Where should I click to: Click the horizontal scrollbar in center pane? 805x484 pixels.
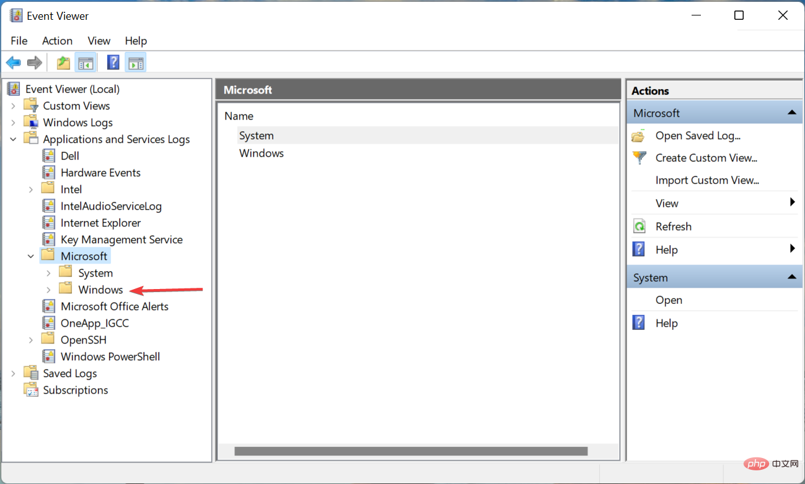[x=410, y=452]
